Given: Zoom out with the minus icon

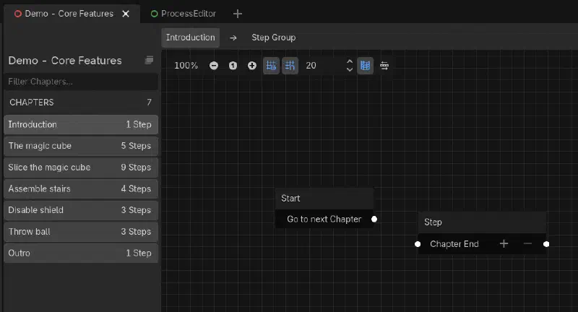Looking at the screenshot, I should (x=214, y=66).
